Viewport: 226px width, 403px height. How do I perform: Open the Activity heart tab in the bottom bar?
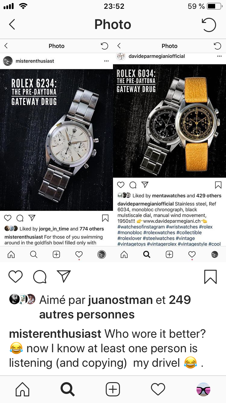[158, 389]
